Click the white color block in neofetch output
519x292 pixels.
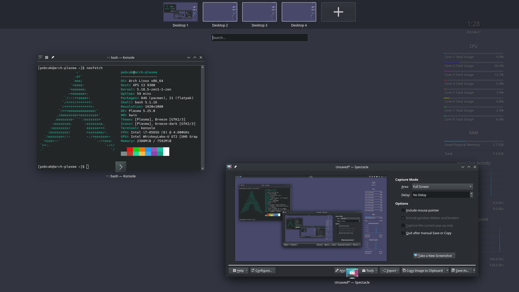point(166,152)
